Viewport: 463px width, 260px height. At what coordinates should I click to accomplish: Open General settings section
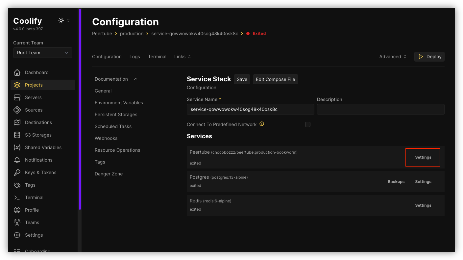coord(103,91)
